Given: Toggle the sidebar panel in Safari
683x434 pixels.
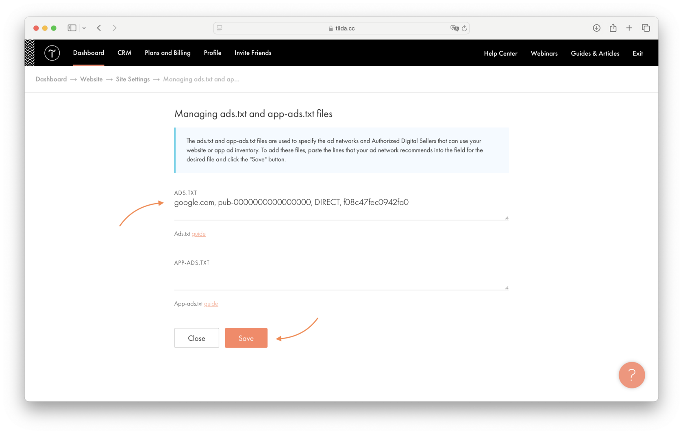Looking at the screenshot, I should click(x=72, y=28).
